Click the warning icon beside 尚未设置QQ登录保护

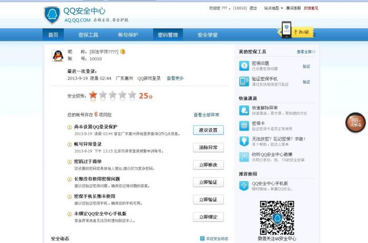pos(70,127)
